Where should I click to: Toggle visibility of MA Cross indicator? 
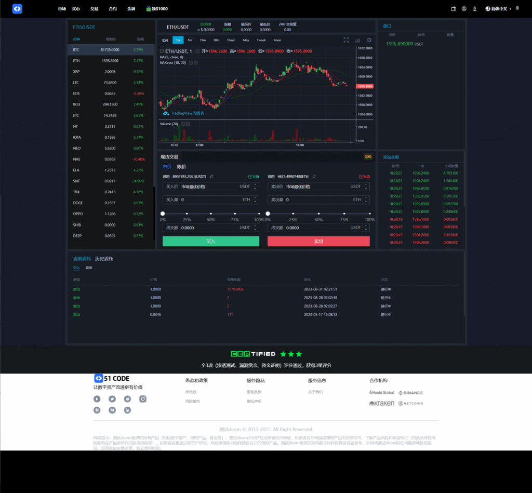191,63
